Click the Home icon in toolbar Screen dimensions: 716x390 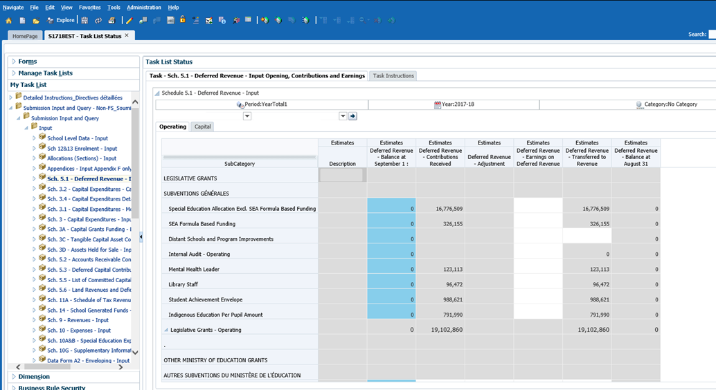(9, 21)
